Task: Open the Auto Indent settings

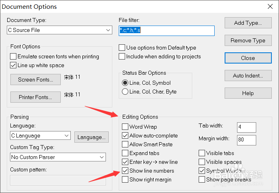Action: 248,76
